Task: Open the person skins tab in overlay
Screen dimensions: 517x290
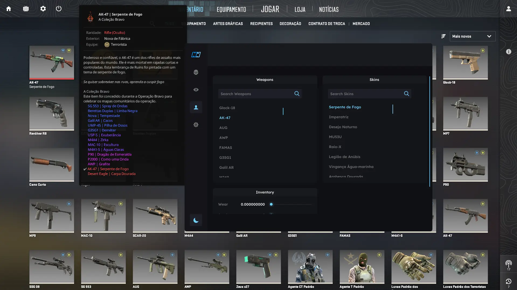Action: click(196, 107)
